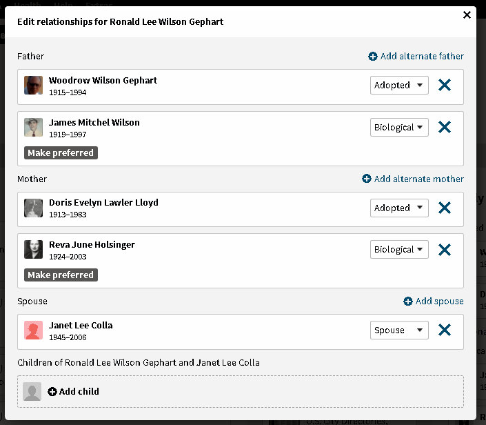486x425 pixels.
Task: Click Woodrow Wilson Gephart's profile photo
Action: pyautogui.click(x=33, y=86)
